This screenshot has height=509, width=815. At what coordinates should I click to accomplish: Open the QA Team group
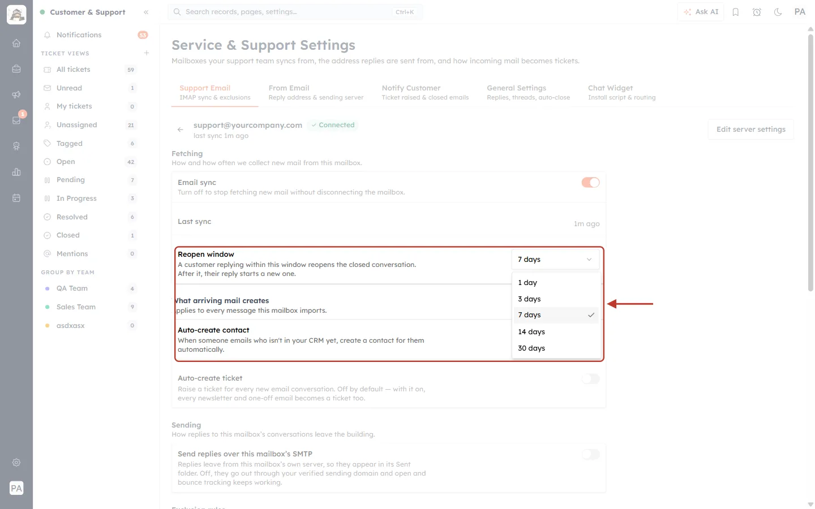point(91,288)
